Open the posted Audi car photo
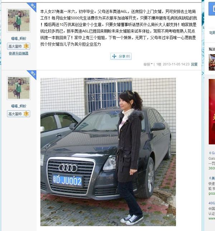This screenshot has height=231, width=215. 108,152
